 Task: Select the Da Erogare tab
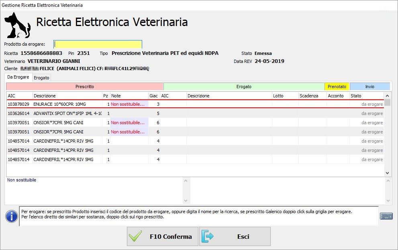coord(18,77)
